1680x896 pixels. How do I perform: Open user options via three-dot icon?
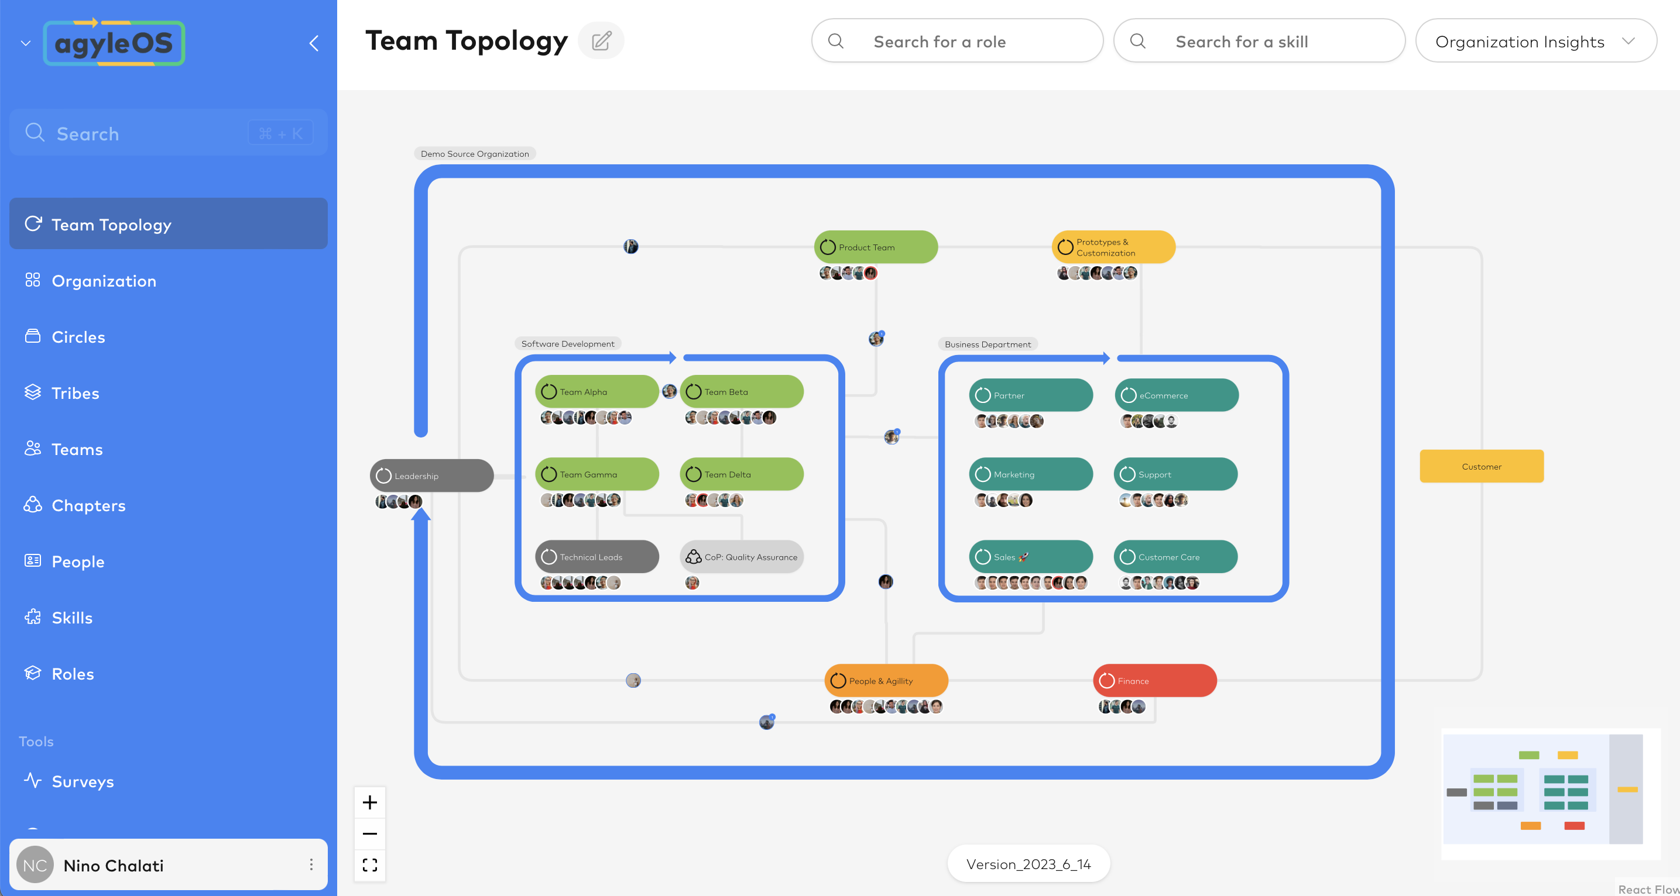(x=311, y=864)
